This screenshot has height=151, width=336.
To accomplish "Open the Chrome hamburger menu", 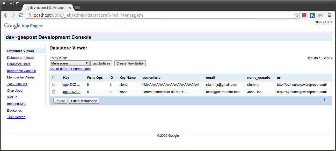I will pyautogui.click(x=329, y=15).
